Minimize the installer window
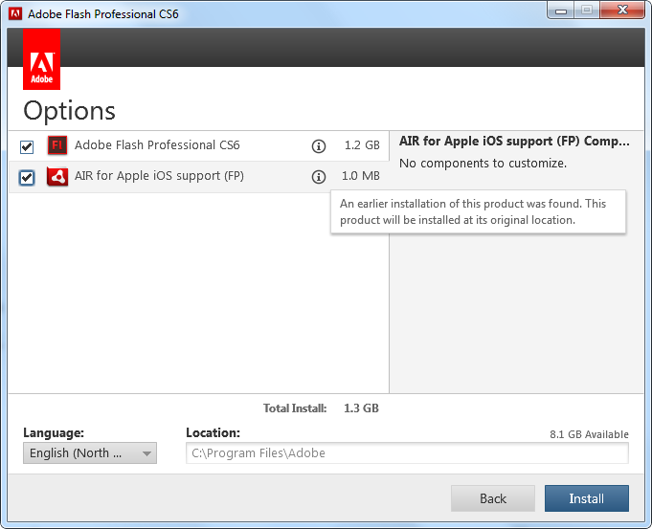Screen dimensions: 652x529 click(x=561, y=11)
